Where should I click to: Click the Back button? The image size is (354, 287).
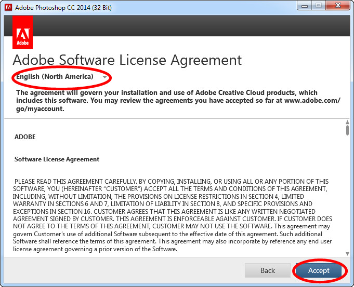click(x=268, y=270)
